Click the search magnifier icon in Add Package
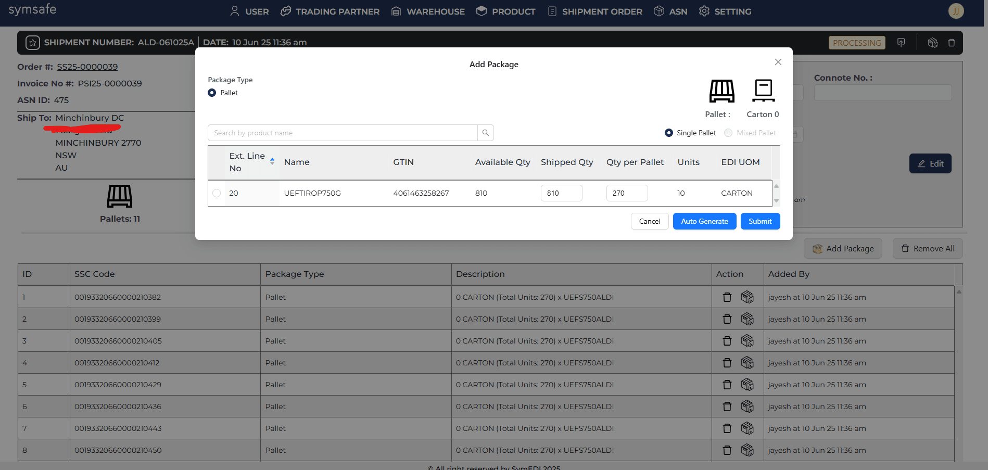This screenshot has height=470, width=988. [485, 133]
